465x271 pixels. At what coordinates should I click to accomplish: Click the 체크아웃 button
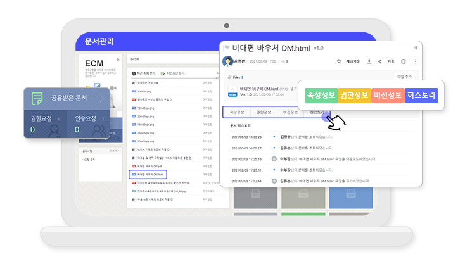point(354,61)
